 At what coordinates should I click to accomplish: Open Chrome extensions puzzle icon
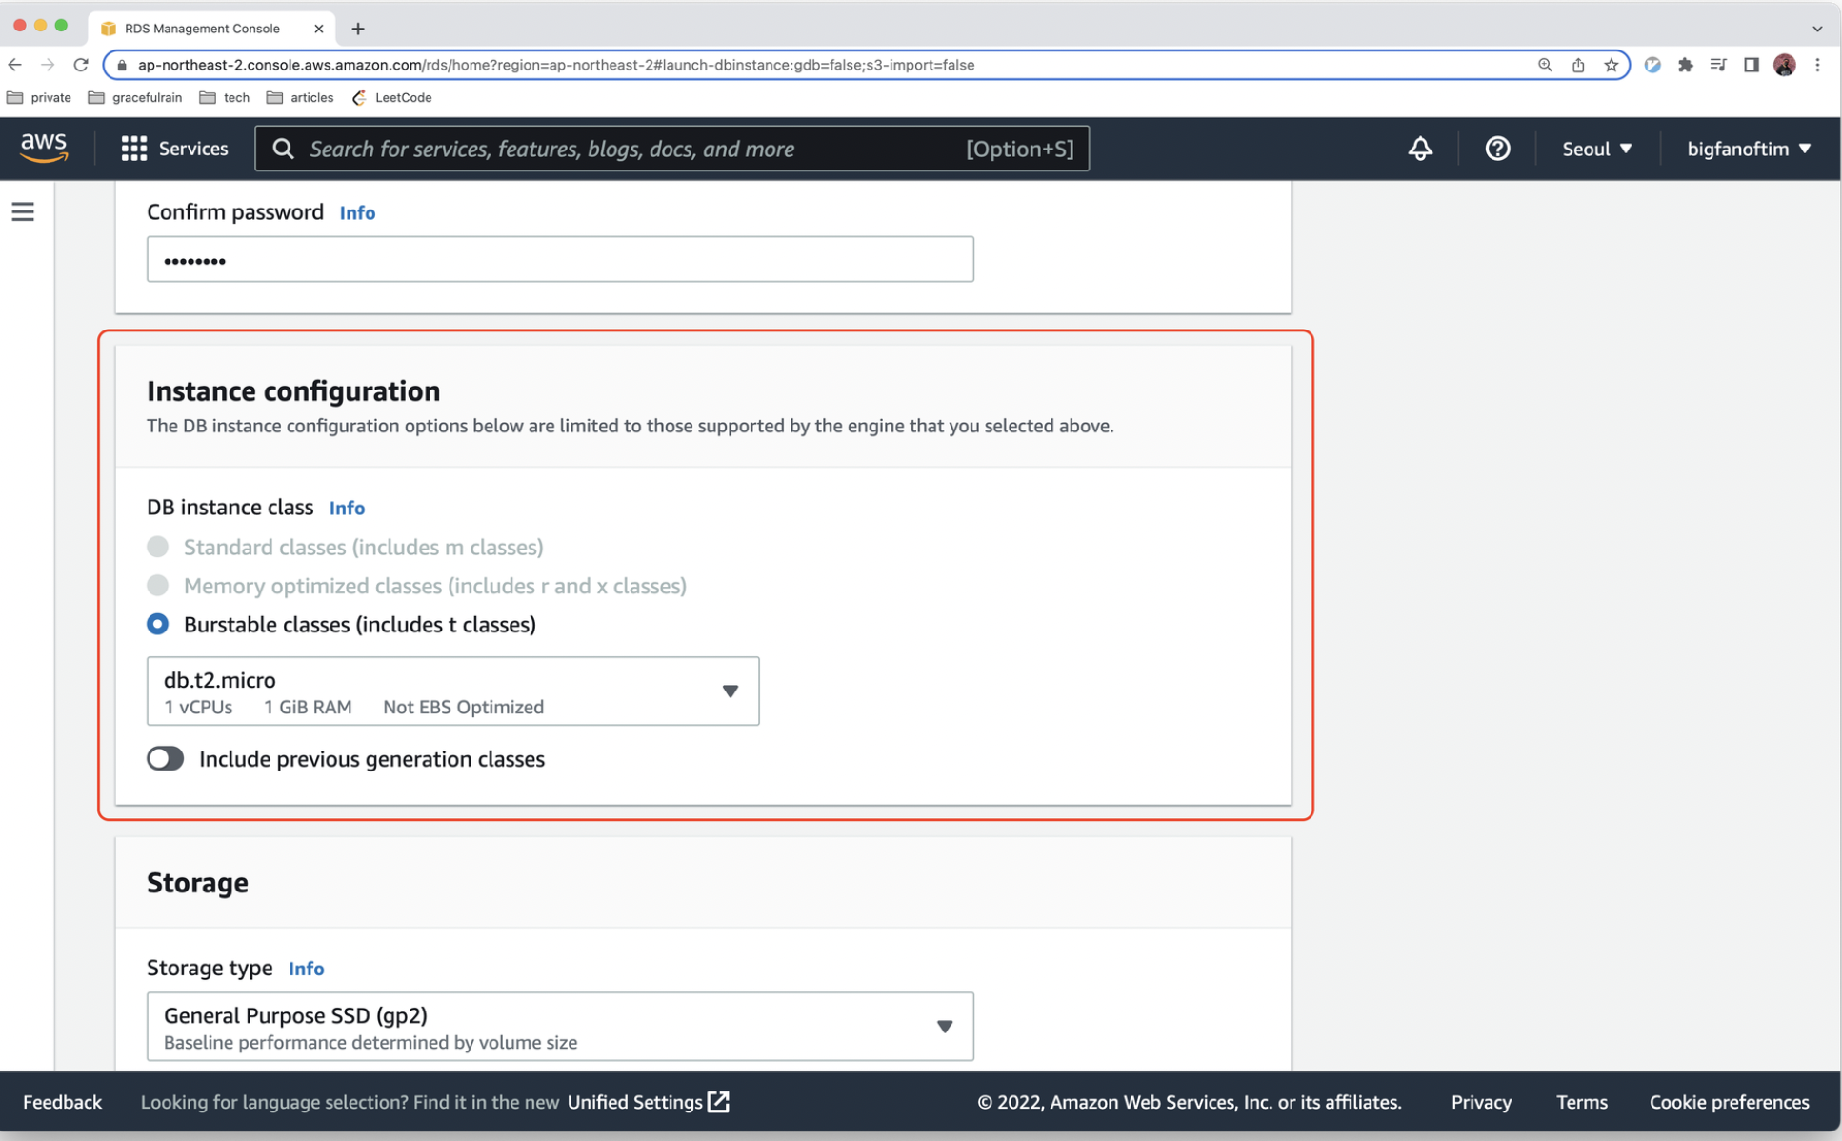[1685, 65]
